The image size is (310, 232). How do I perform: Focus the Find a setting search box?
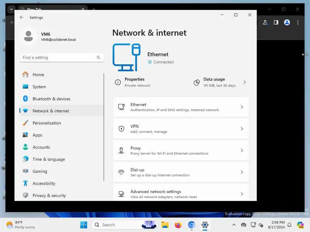click(62, 57)
